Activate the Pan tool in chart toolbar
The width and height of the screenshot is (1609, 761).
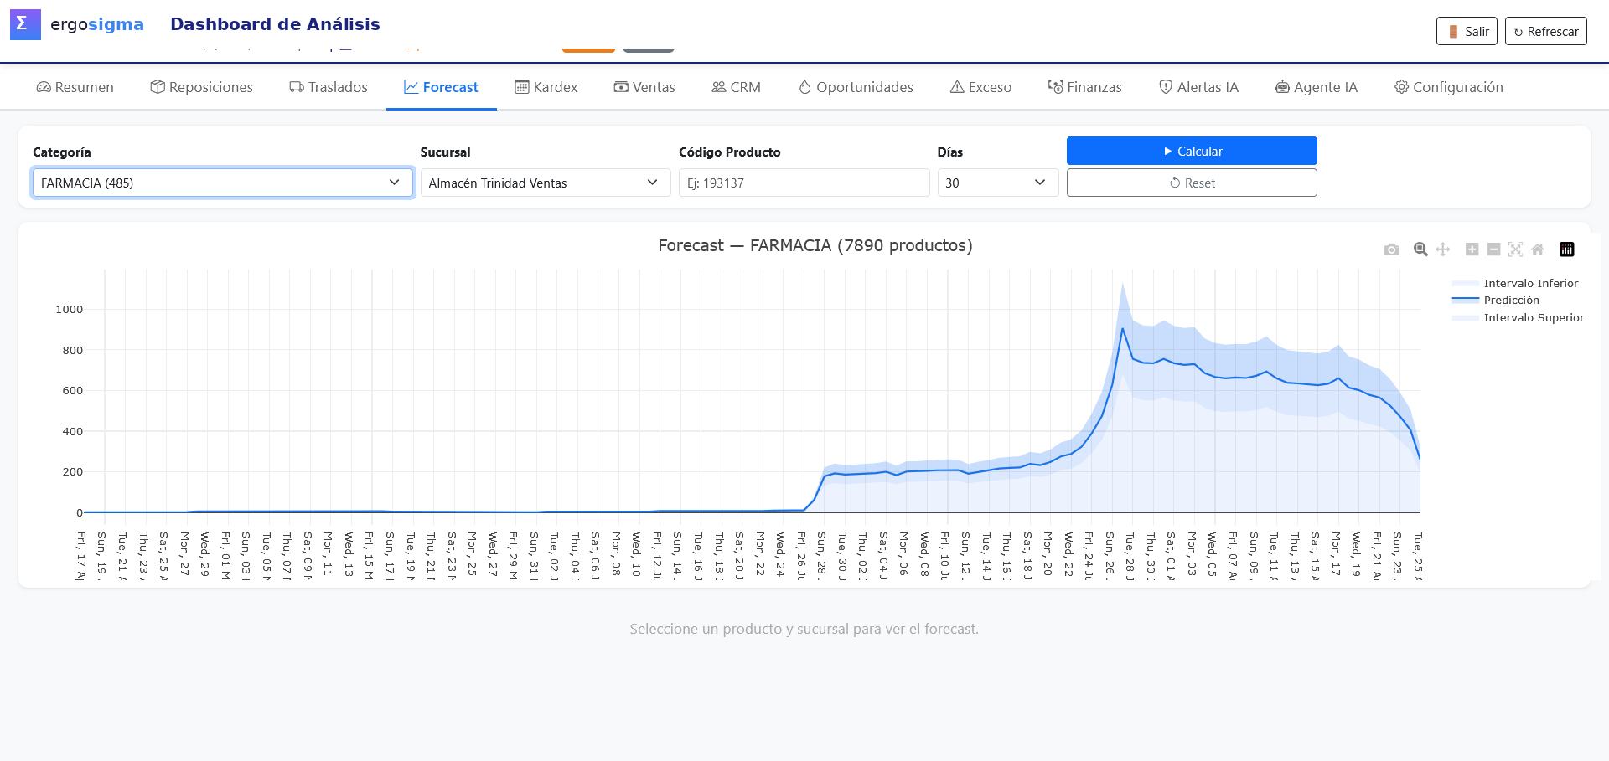[1443, 249]
